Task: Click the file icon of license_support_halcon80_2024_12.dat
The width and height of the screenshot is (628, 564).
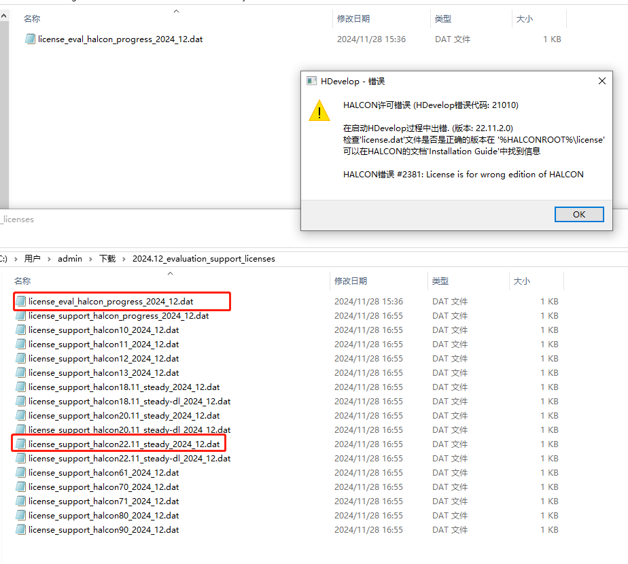Action: click(21, 516)
